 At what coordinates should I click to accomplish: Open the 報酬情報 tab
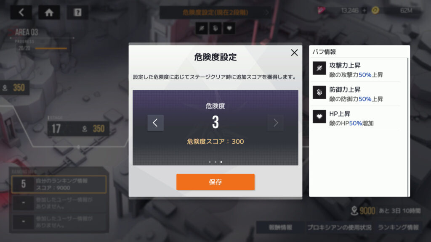pos(280,227)
